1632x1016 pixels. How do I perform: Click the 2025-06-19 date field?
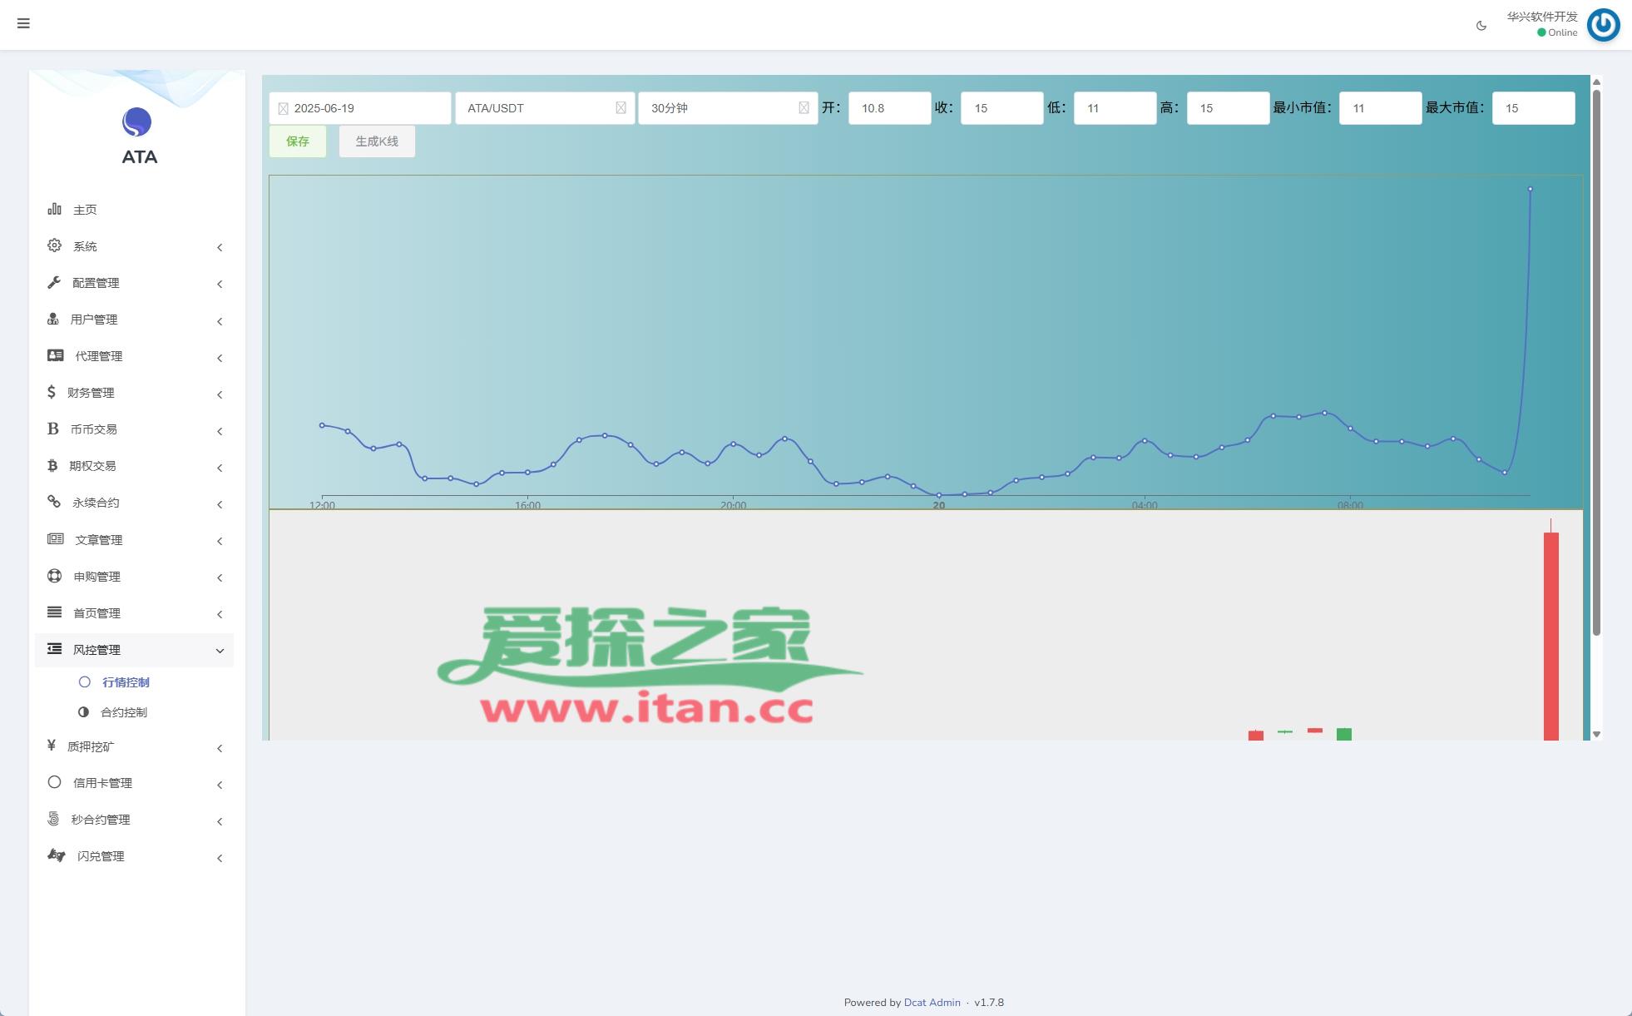tap(359, 108)
